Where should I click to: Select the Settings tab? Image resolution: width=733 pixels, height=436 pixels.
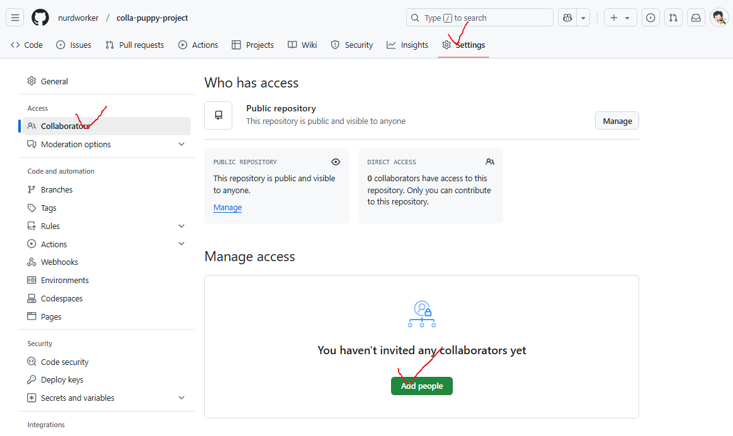point(463,45)
